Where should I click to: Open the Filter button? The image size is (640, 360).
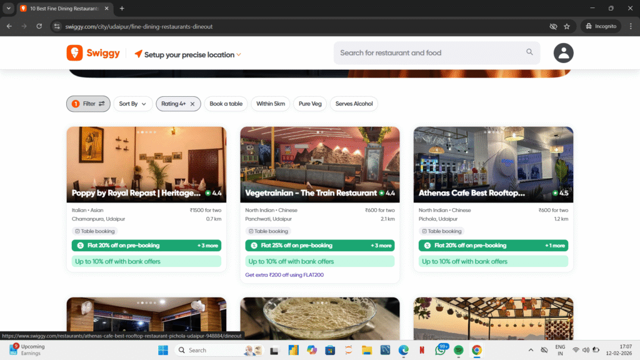tap(88, 104)
